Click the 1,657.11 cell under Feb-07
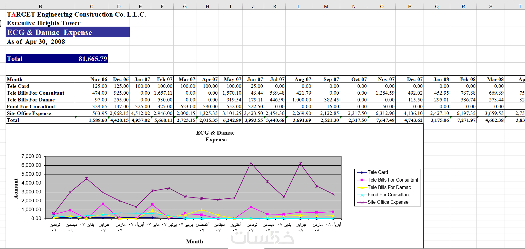This screenshot has height=249, width=525. [x=162, y=93]
